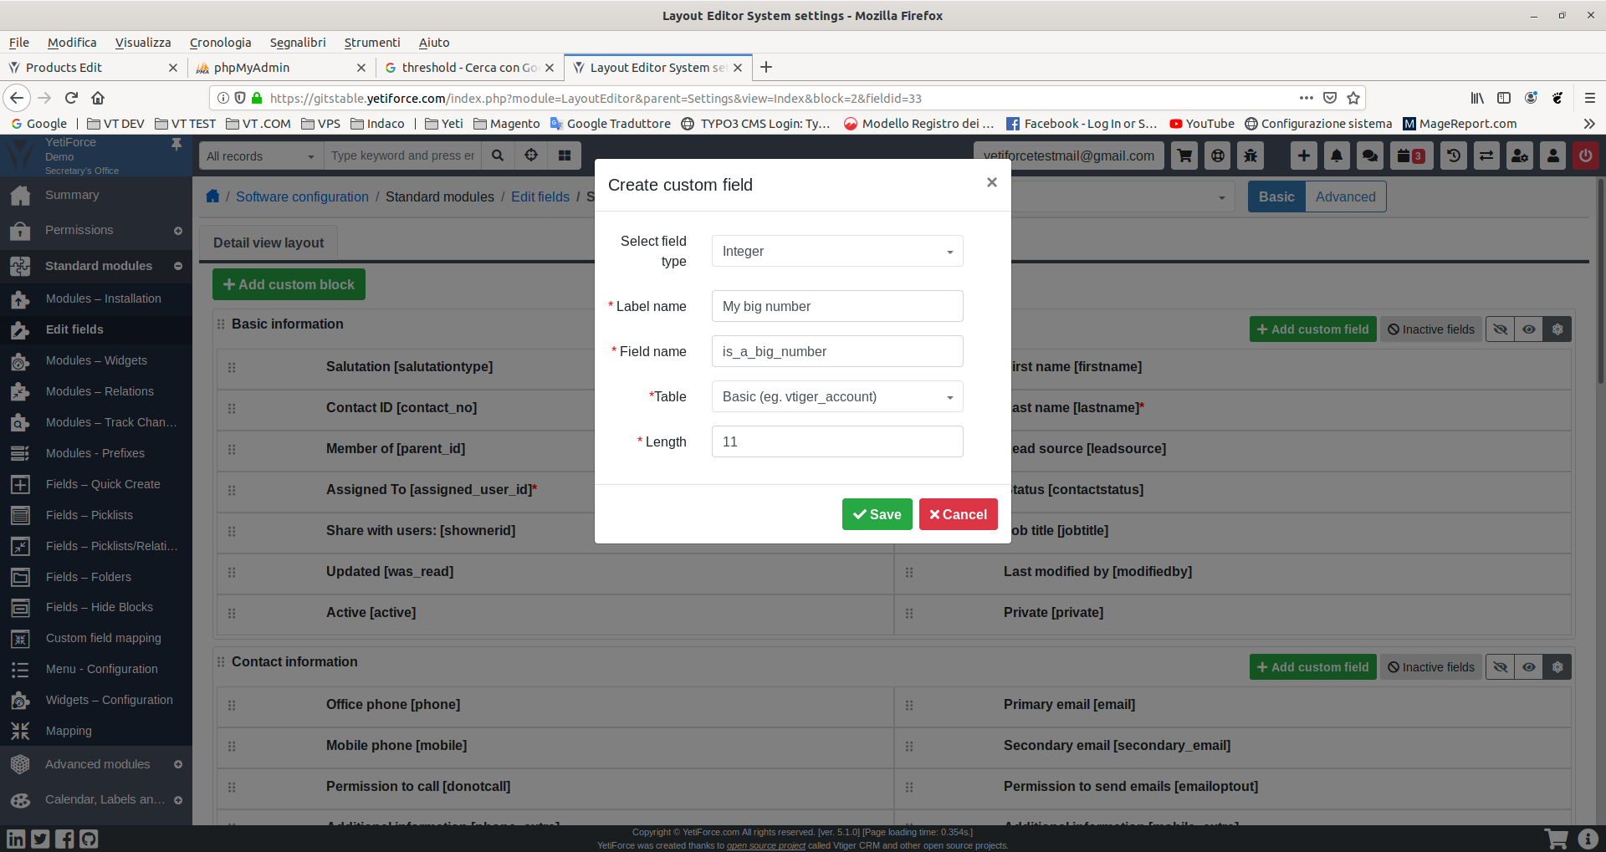Open the Strumenti menu
The image size is (1606, 852).
(x=372, y=43)
